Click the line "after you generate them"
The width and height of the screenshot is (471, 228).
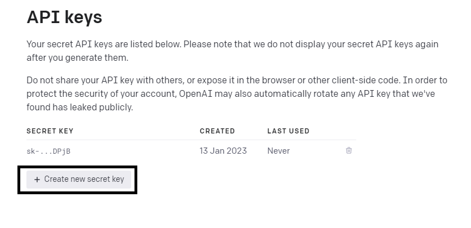tap(77, 57)
